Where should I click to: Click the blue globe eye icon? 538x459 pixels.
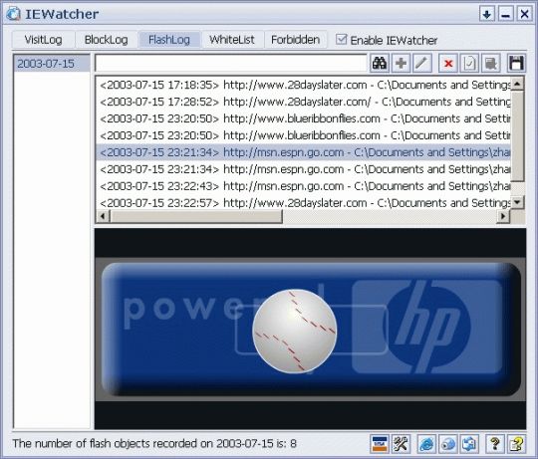[448, 444]
